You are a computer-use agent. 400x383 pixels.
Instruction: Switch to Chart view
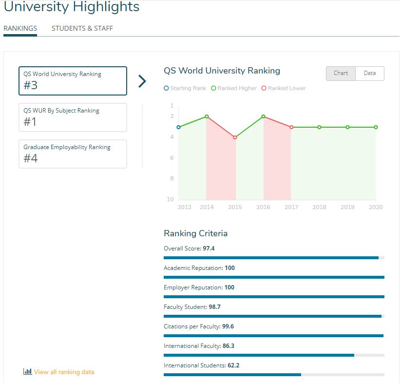[341, 74]
